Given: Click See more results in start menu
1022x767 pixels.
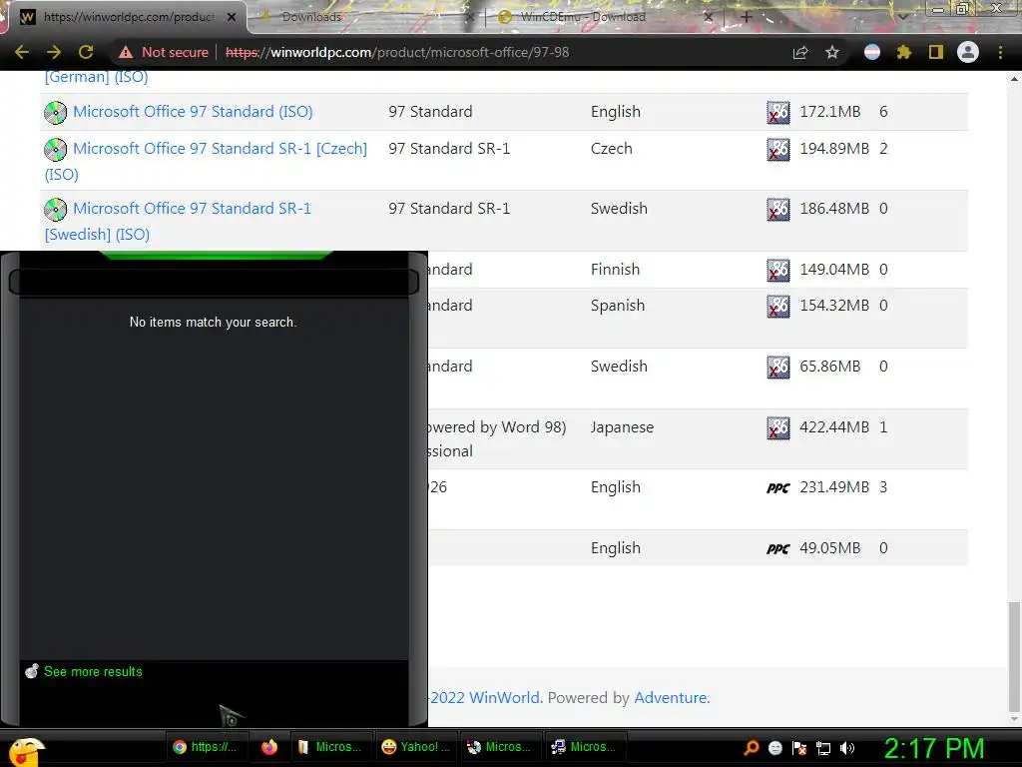Looking at the screenshot, I should click(93, 672).
